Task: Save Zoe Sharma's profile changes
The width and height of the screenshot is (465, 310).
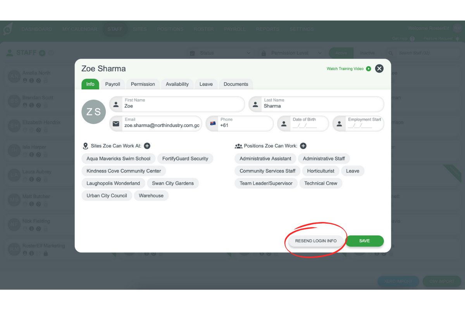Action: (365, 241)
